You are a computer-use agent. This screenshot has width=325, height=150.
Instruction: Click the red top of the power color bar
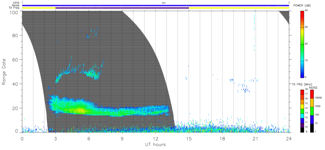click(302, 13)
